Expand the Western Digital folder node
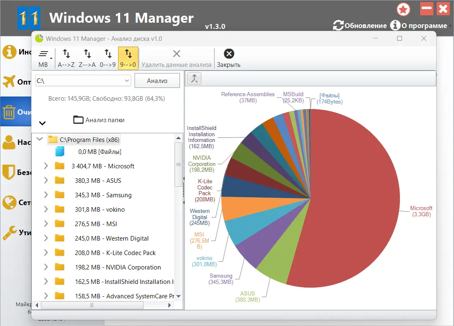454x326 pixels. 46,238
